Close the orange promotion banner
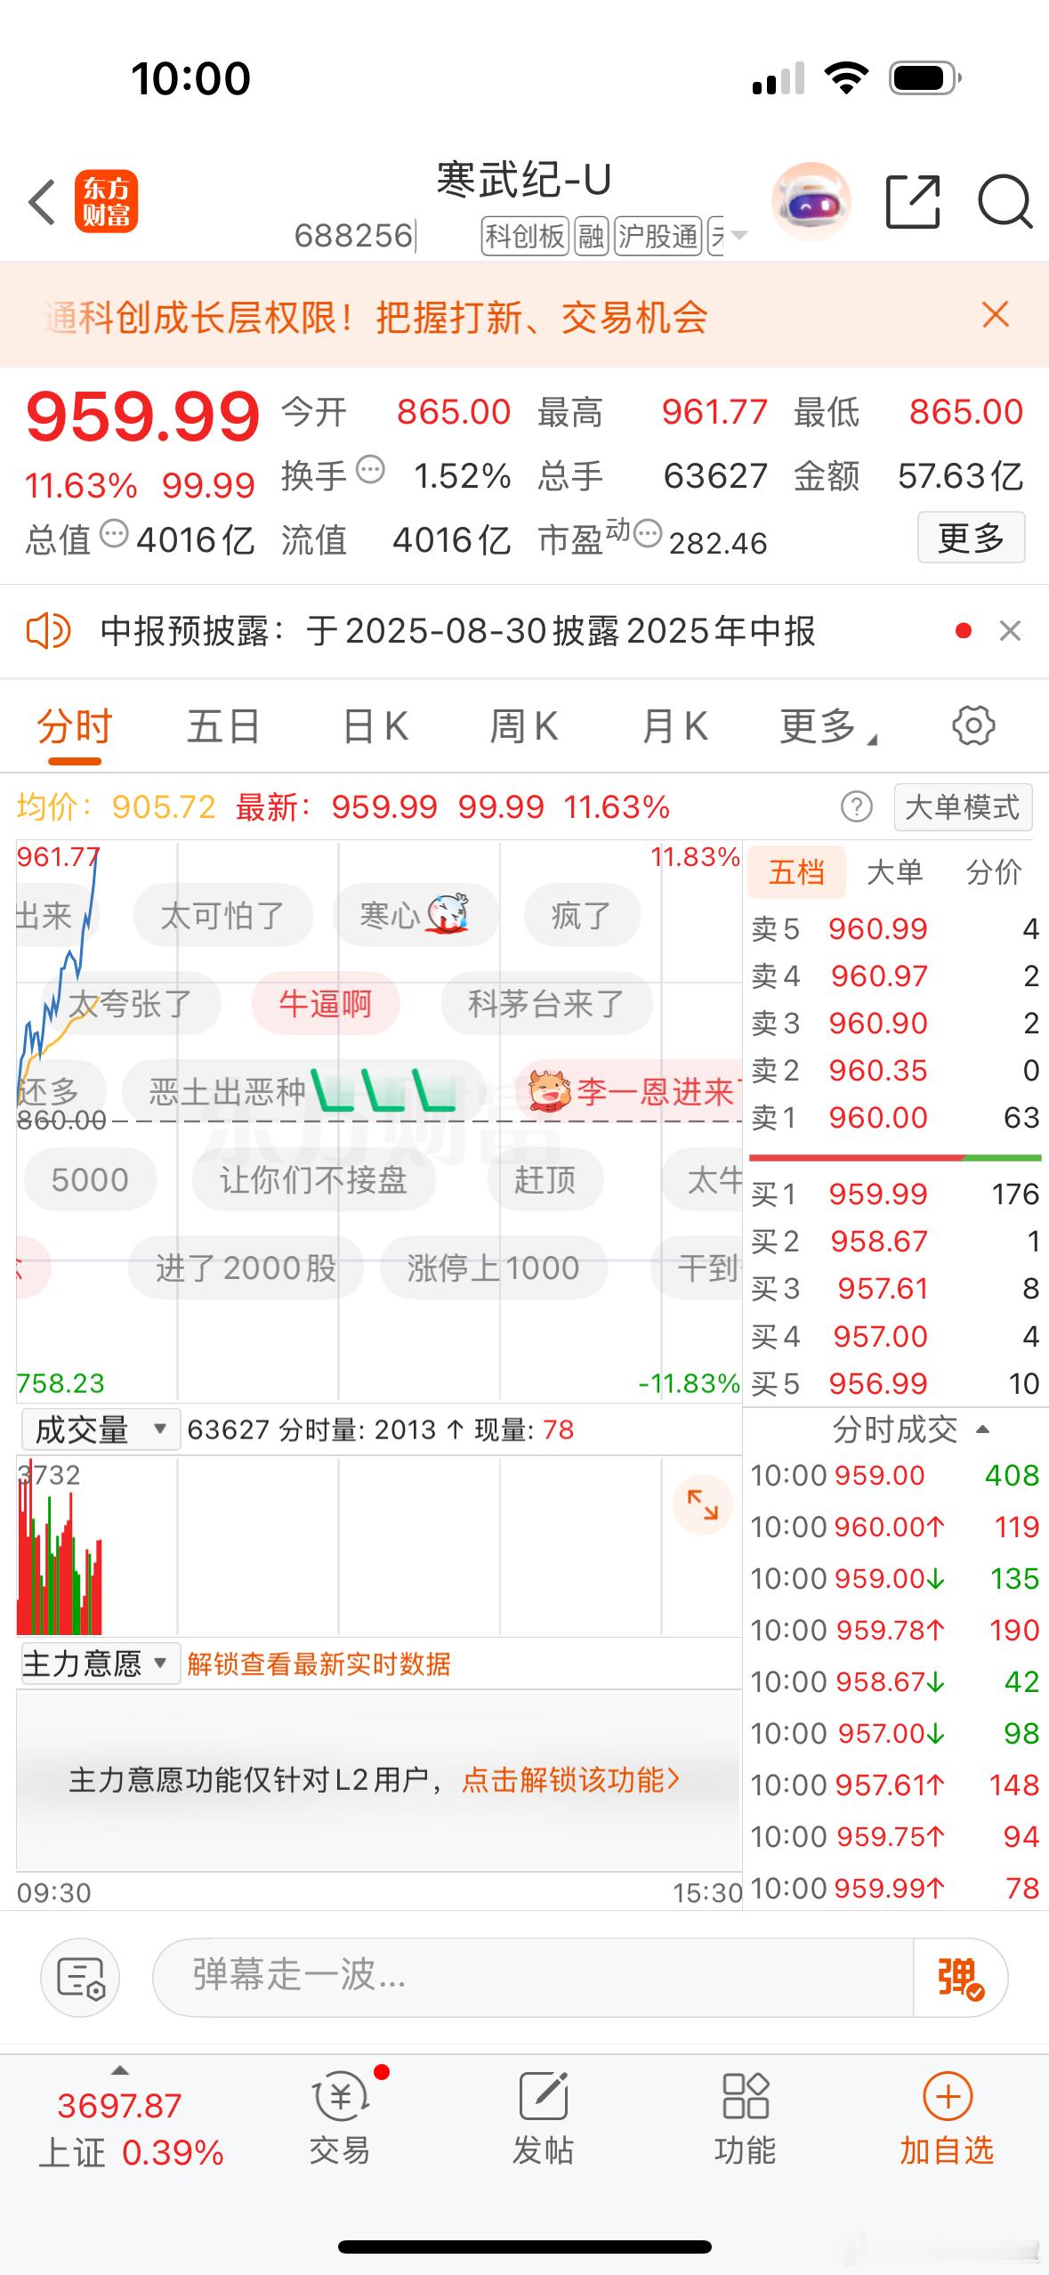Viewport: 1049px width, 2275px height. point(996,314)
